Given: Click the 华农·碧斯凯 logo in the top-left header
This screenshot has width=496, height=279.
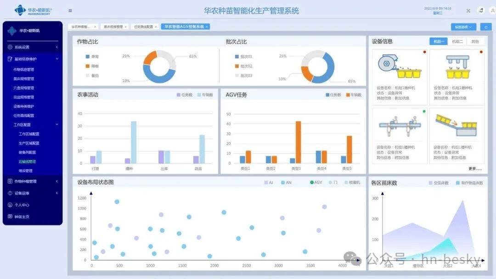Looking at the screenshot, I should 33,11.
